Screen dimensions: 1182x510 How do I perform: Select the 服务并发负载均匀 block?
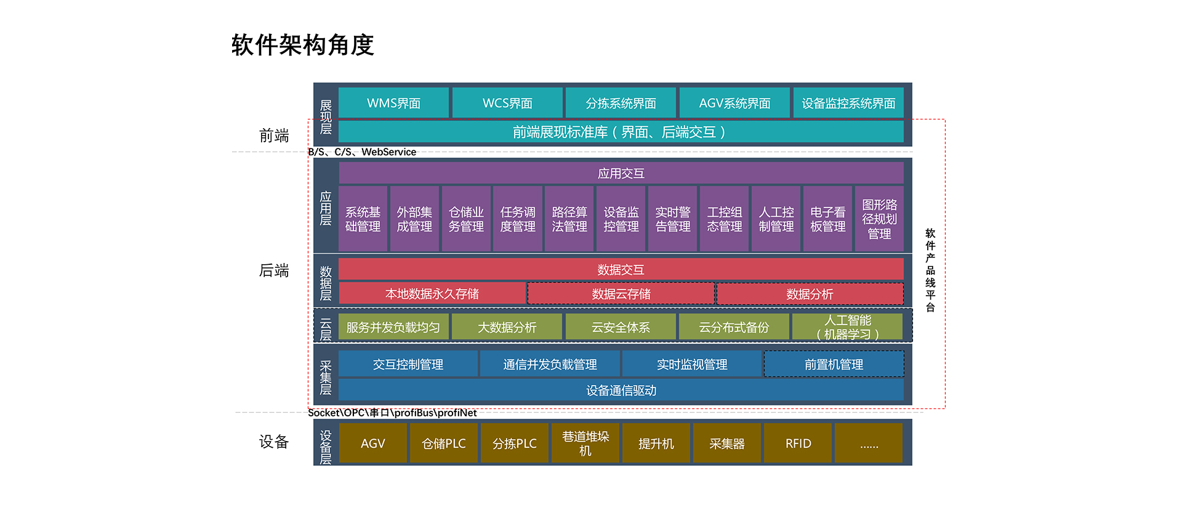(x=393, y=327)
